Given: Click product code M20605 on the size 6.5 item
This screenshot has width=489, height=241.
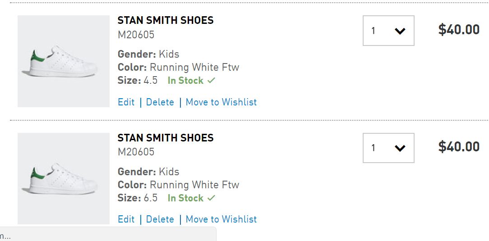Looking at the screenshot, I should pos(136,152).
